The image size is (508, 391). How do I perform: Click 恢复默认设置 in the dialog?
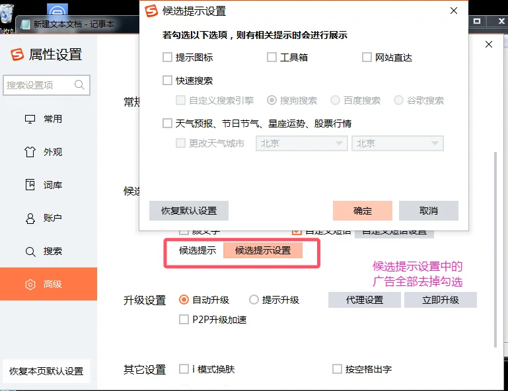point(189,211)
